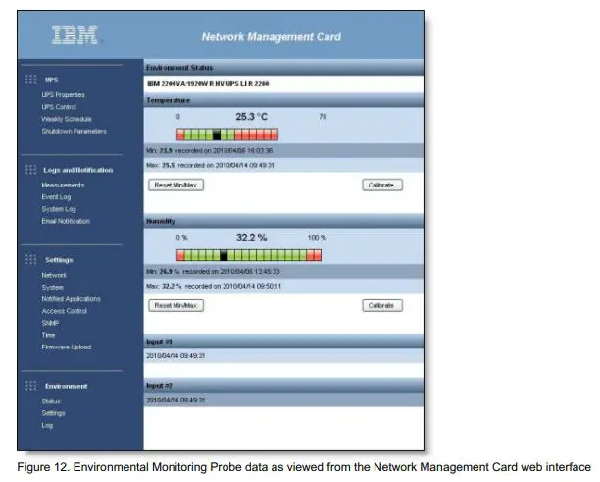Viewport: 600px width, 482px height.
Task: Open Environment Status page
Action: click(51, 402)
